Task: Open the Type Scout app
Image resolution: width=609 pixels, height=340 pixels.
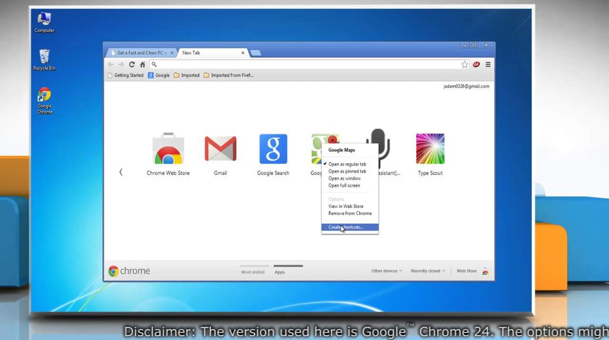Action: click(430, 149)
